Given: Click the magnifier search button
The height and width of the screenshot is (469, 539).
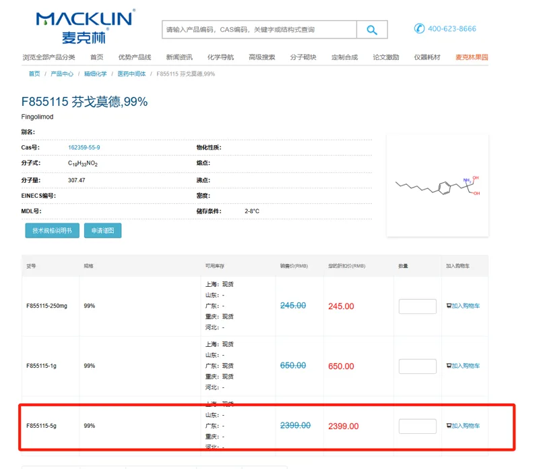Looking at the screenshot, I should [x=372, y=30].
